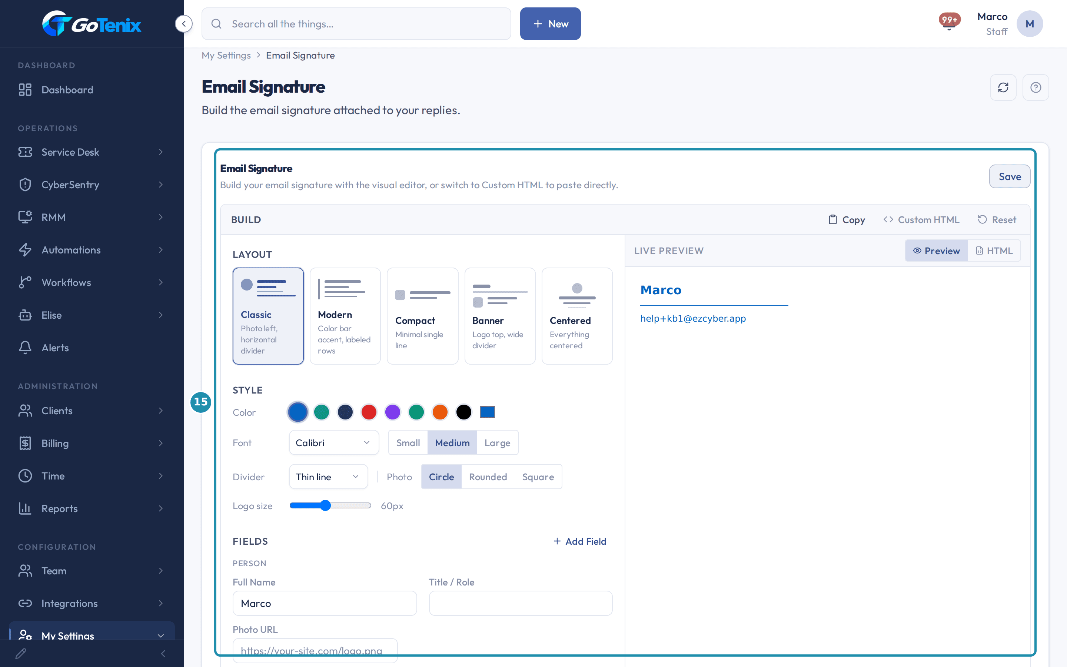The image size is (1067, 667).
Task: Go to My Settings breadcrumb
Action: click(226, 55)
